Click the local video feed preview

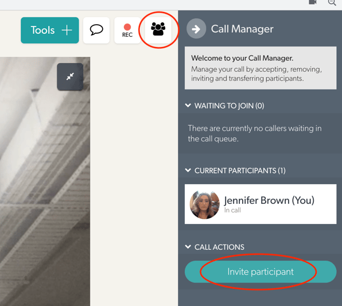pos(45,181)
